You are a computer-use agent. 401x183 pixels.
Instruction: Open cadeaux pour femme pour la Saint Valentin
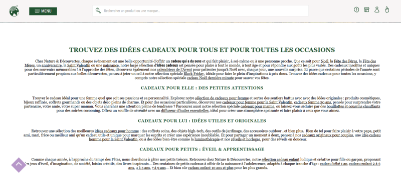[x=257, y=102]
